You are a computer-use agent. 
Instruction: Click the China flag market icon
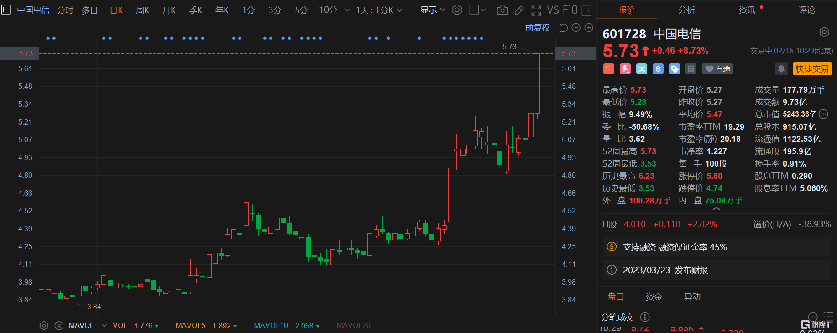pyautogui.click(x=608, y=69)
